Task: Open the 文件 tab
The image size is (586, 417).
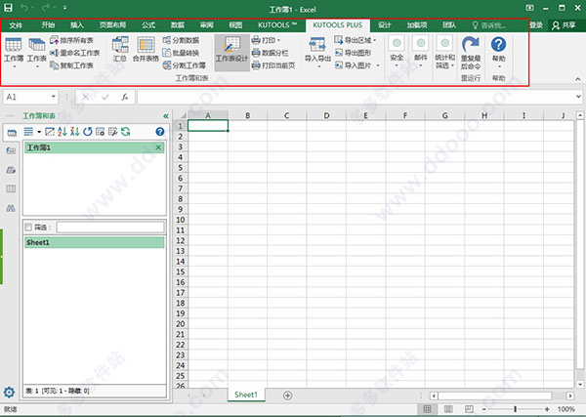Action: click(x=16, y=25)
